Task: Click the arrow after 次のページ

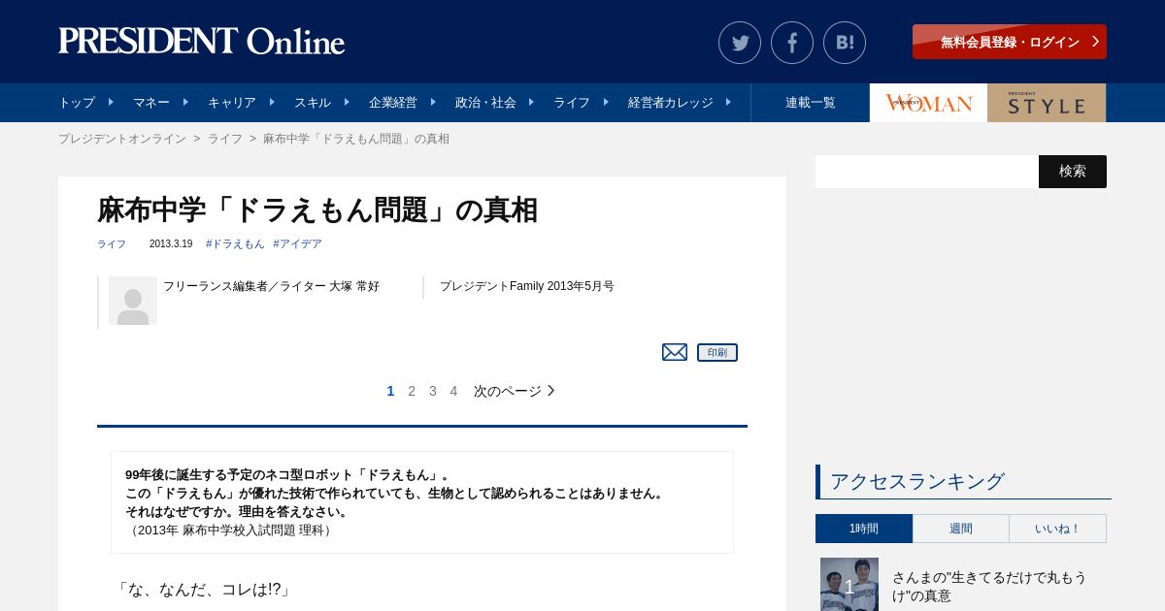Action: click(x=550, y=391)
